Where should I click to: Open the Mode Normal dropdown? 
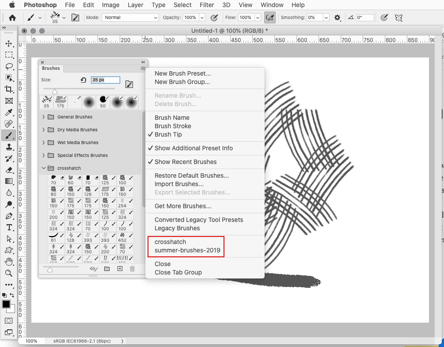click(130, 18)
